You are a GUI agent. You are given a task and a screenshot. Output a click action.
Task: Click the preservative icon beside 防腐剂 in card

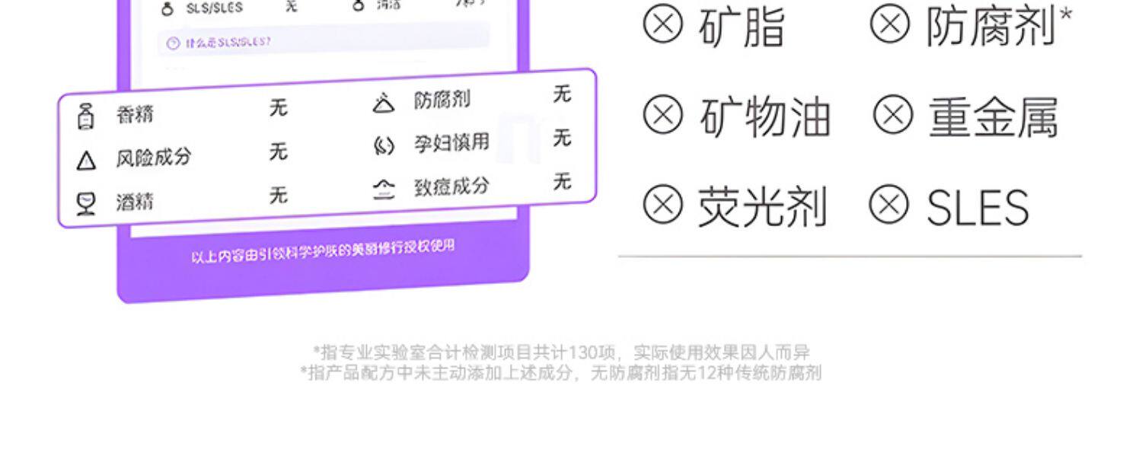pyautogui.click(x=384, y=102)
